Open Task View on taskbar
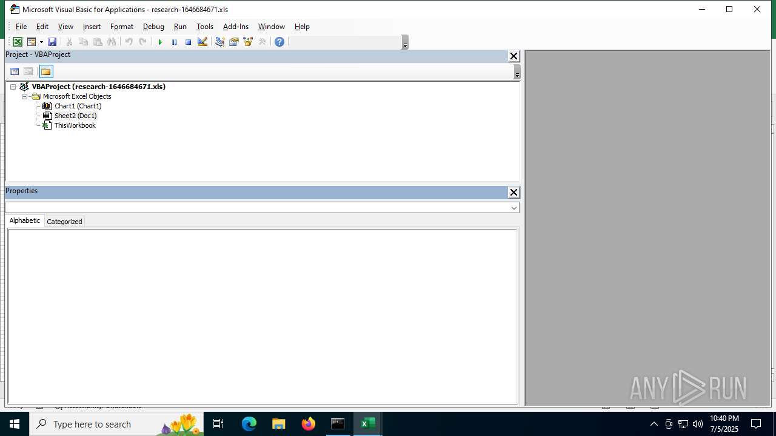This screenshot has width=776, height=436. pyautogui.click(x=218, y=424)
